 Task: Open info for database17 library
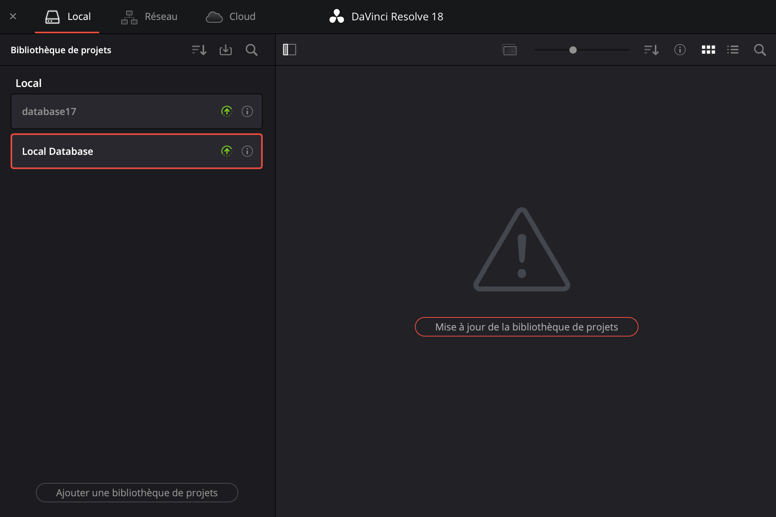pyautogui.click(x=247, y=111)
